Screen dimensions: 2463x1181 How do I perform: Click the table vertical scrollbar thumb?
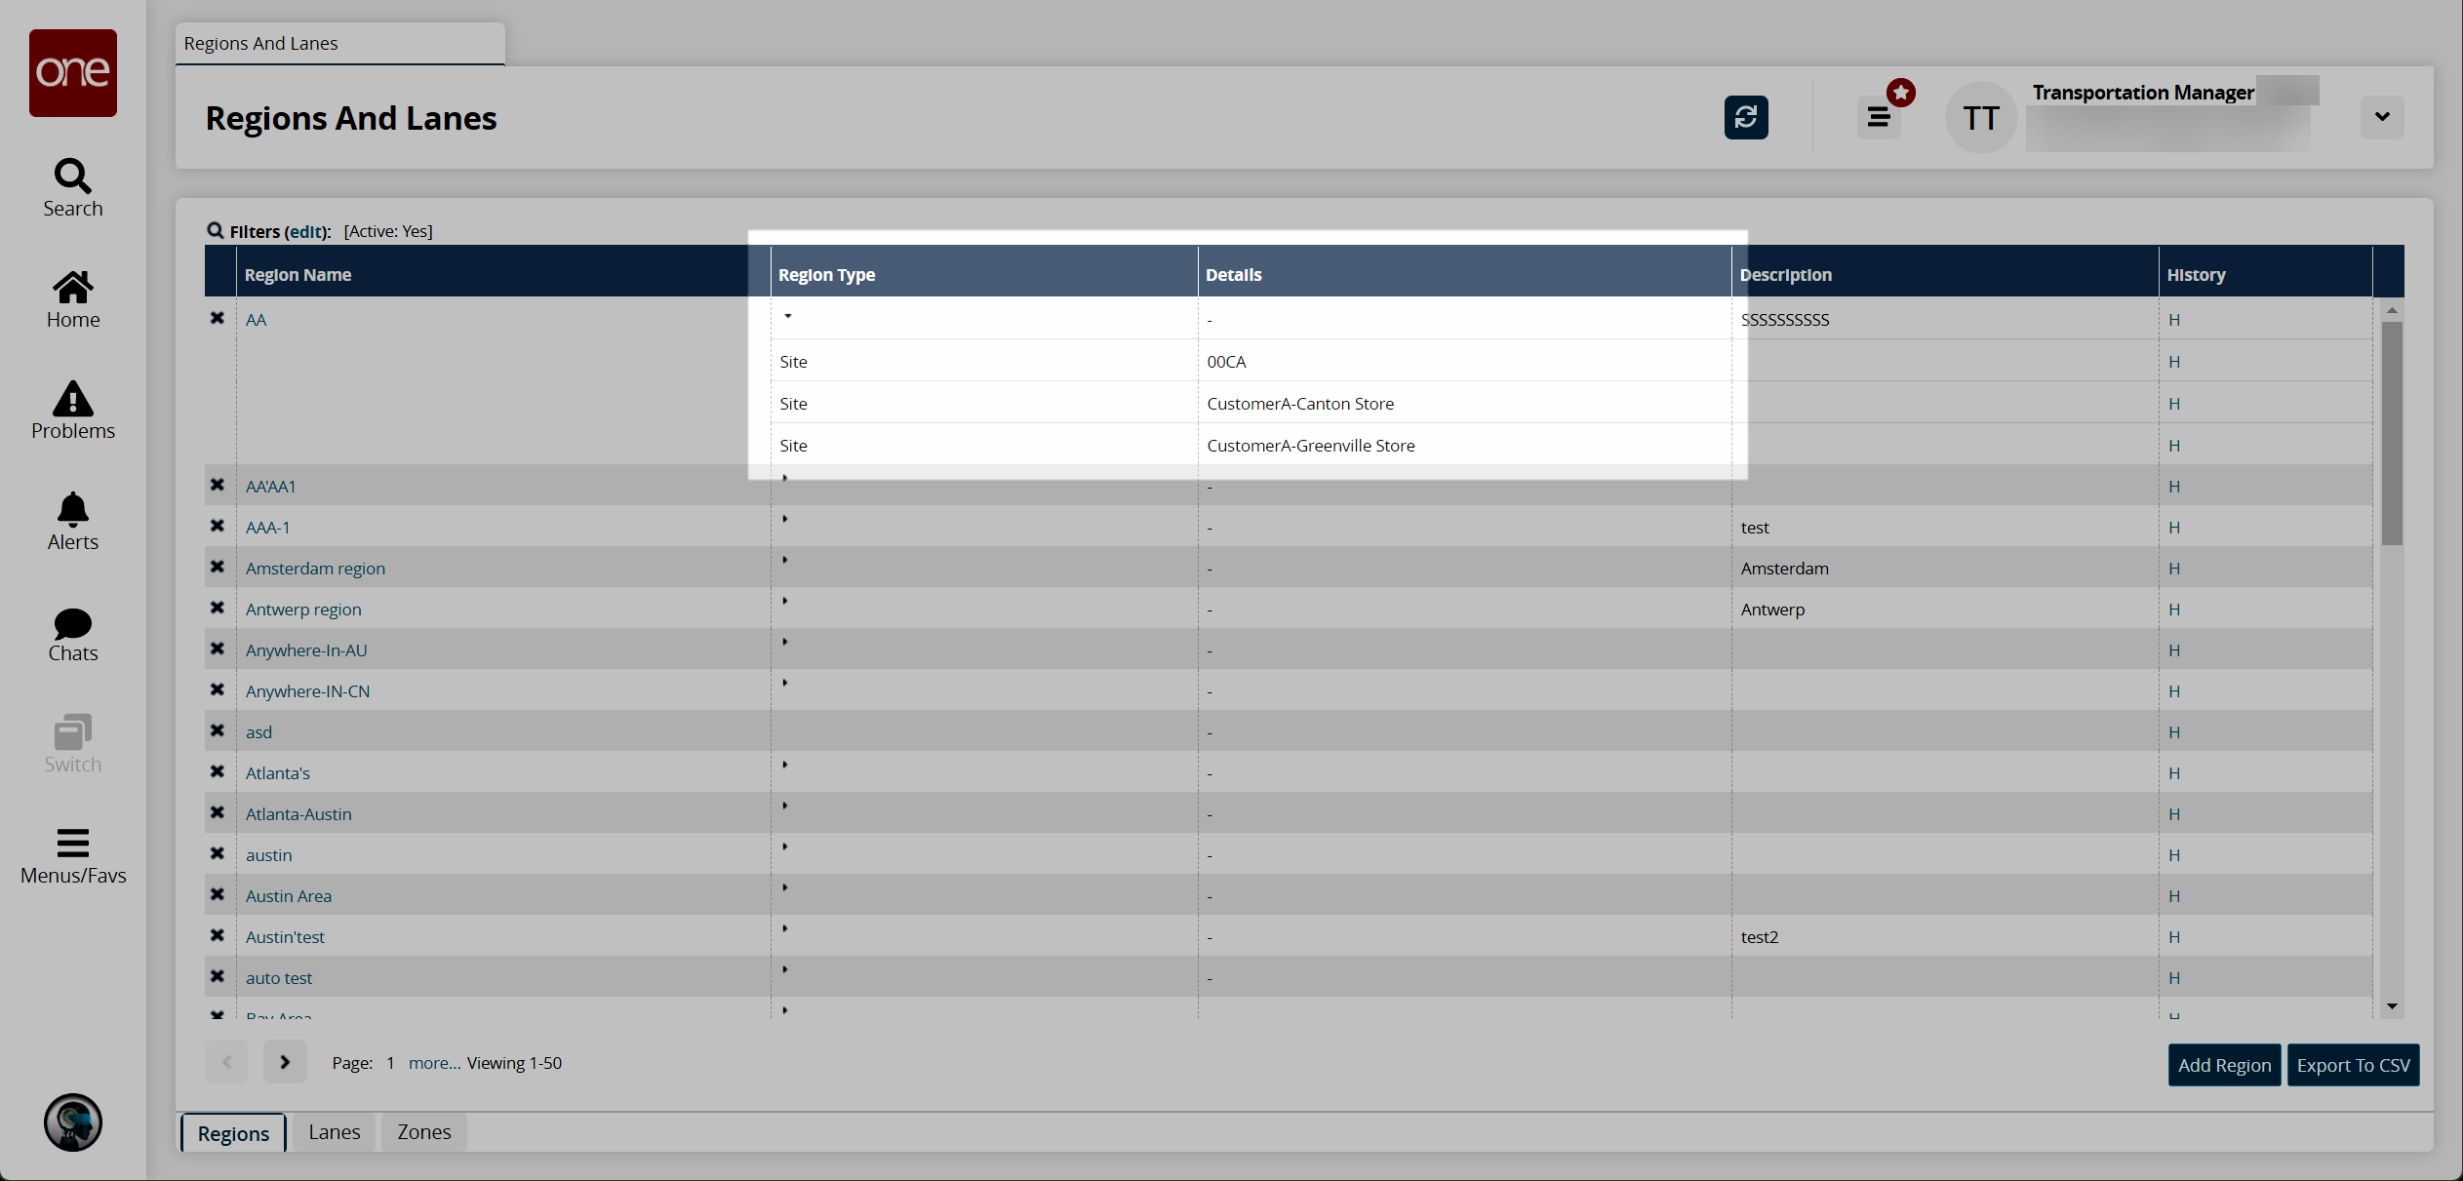[x=2391, y=433]
